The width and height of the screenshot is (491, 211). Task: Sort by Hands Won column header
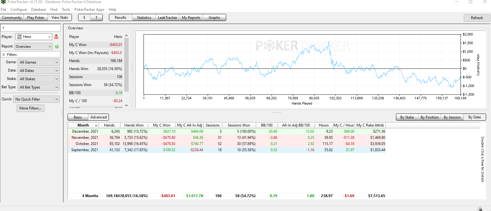click(134, 125)
